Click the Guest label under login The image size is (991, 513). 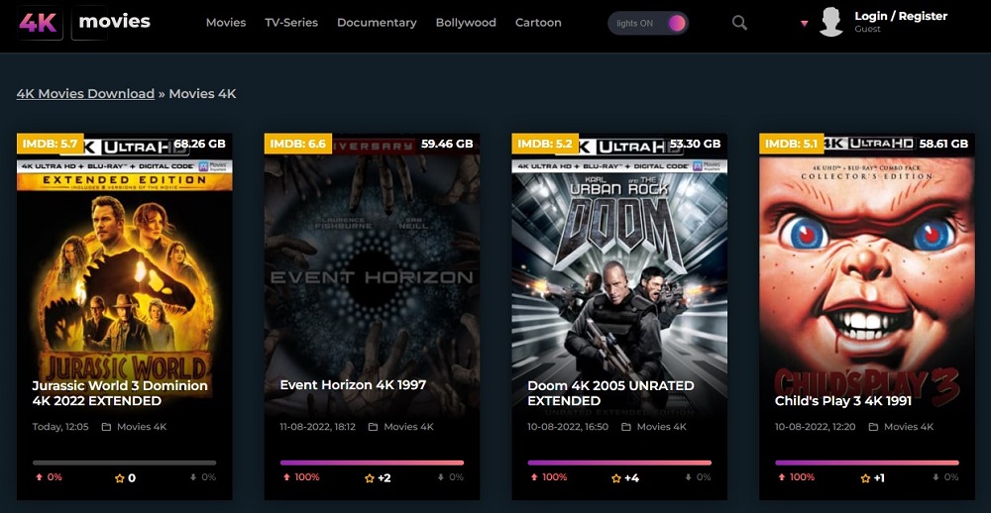click(x=867, y=29)
